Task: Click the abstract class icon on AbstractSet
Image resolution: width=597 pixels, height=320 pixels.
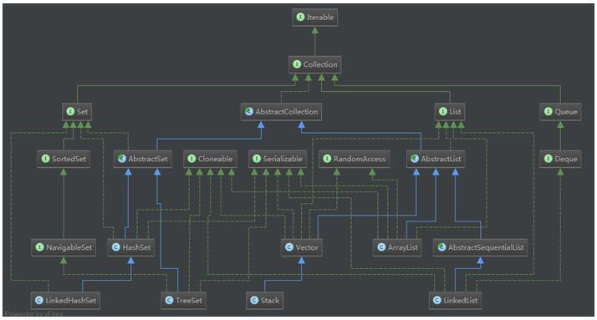Action: tap(121, 159)
